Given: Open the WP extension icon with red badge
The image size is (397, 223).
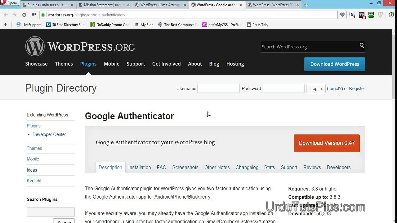Looking at the screenshot, I should click(362, 15).
